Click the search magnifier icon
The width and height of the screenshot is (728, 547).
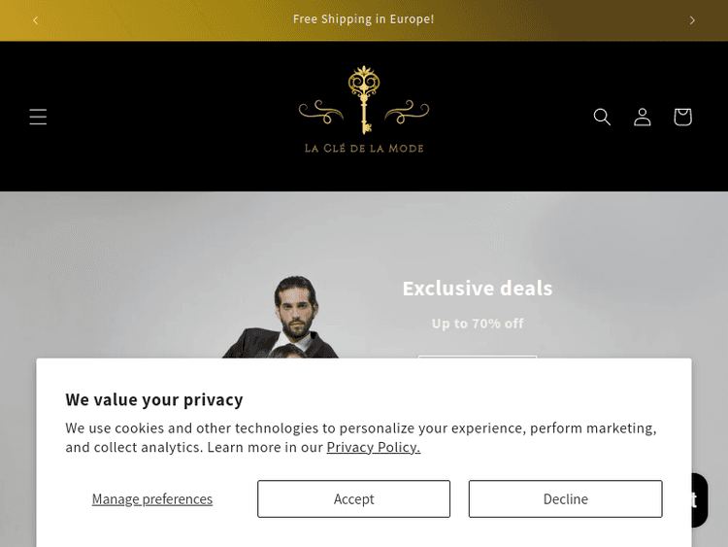coord(602,117)
